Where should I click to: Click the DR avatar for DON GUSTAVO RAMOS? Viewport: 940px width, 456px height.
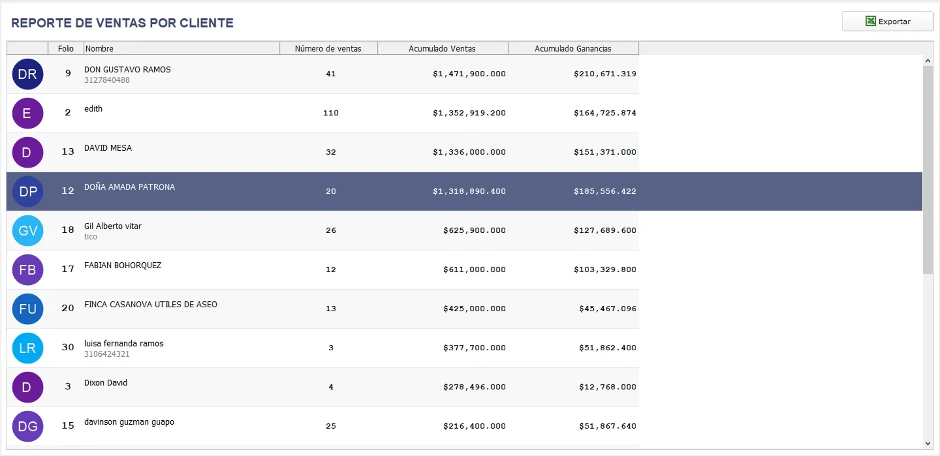27,74
